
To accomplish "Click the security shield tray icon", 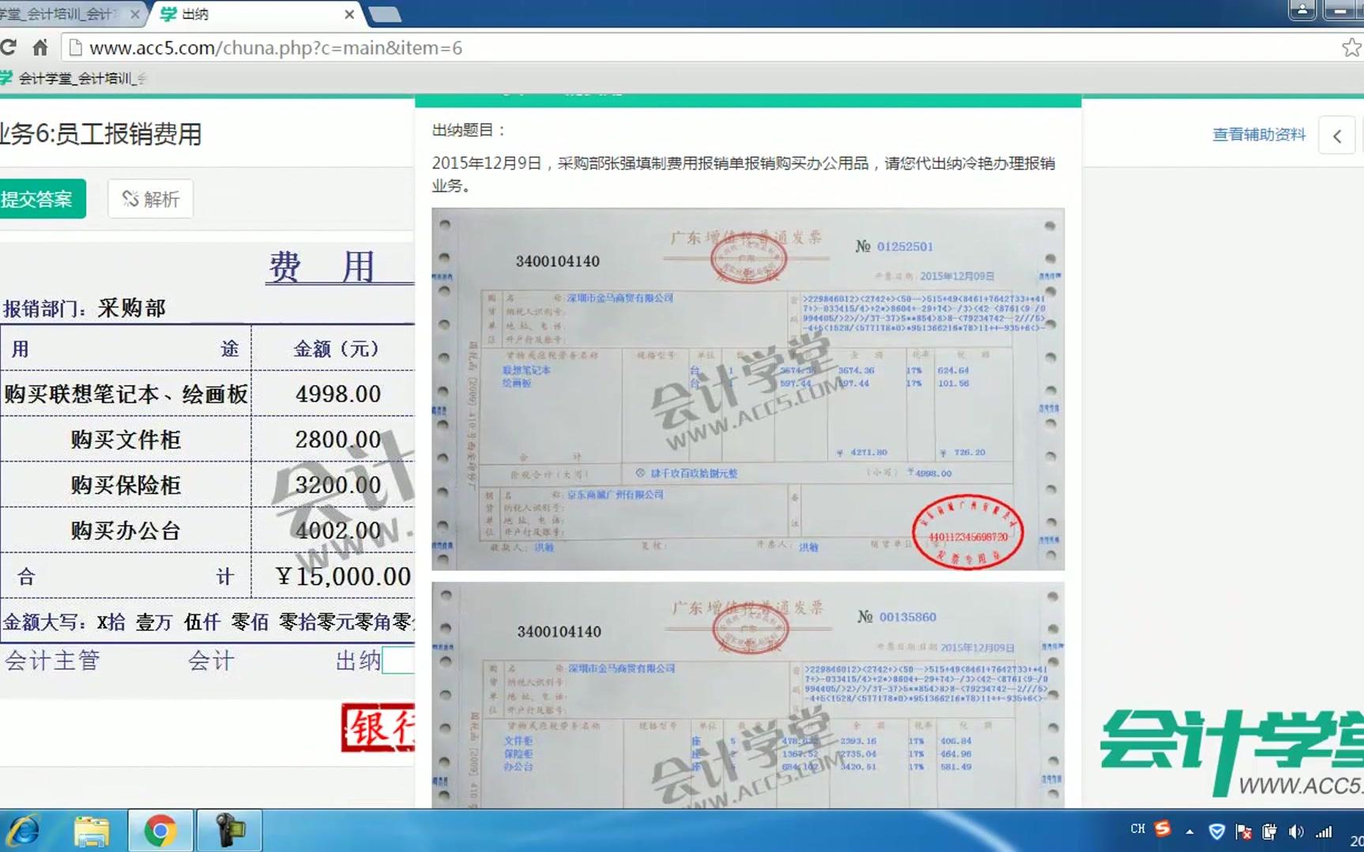I will (1217, 831).
